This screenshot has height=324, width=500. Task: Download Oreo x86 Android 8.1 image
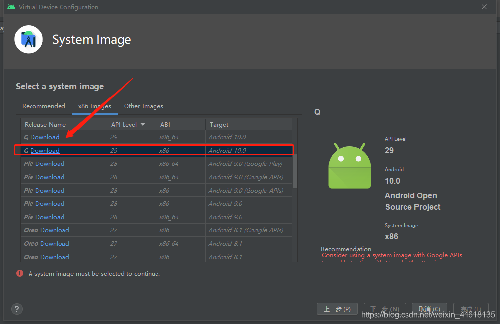tap(55, 257)
